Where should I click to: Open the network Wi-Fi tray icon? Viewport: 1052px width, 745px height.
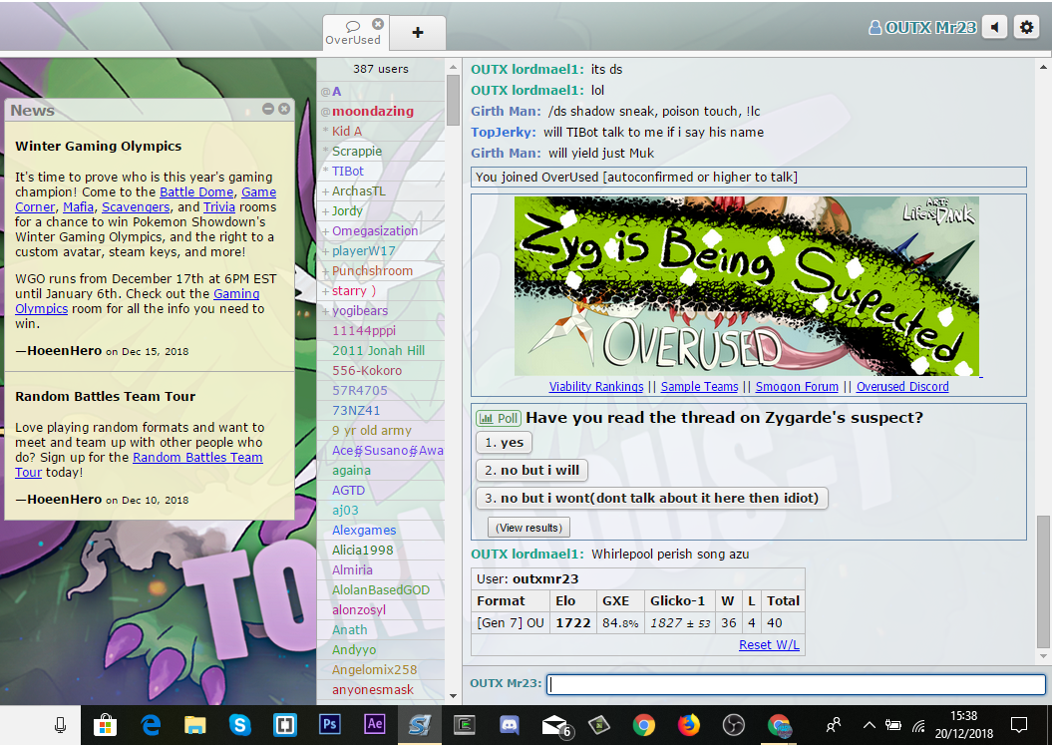[918, 725]
